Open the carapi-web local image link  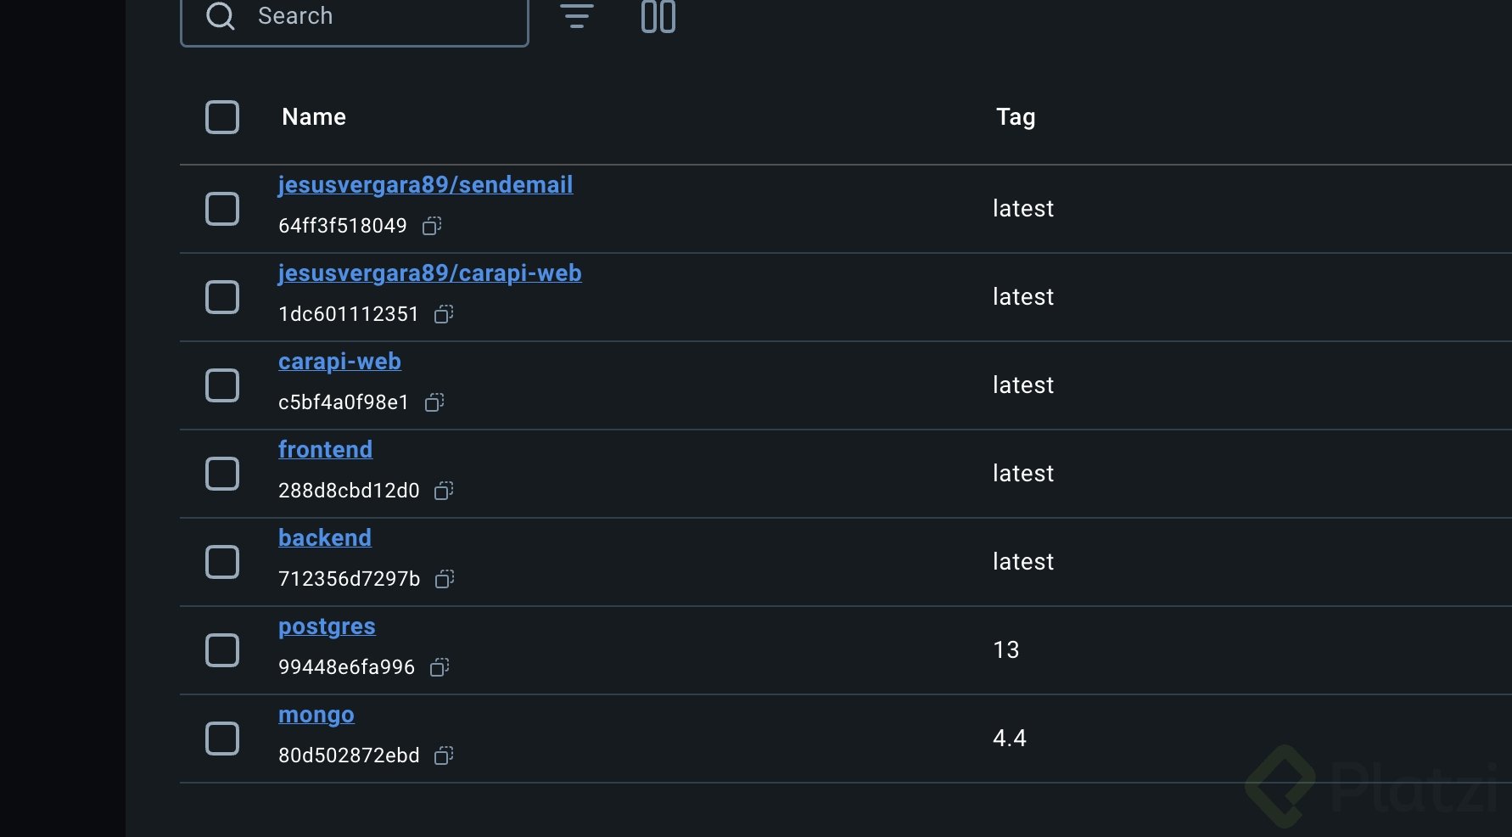[x=339, y=362]
